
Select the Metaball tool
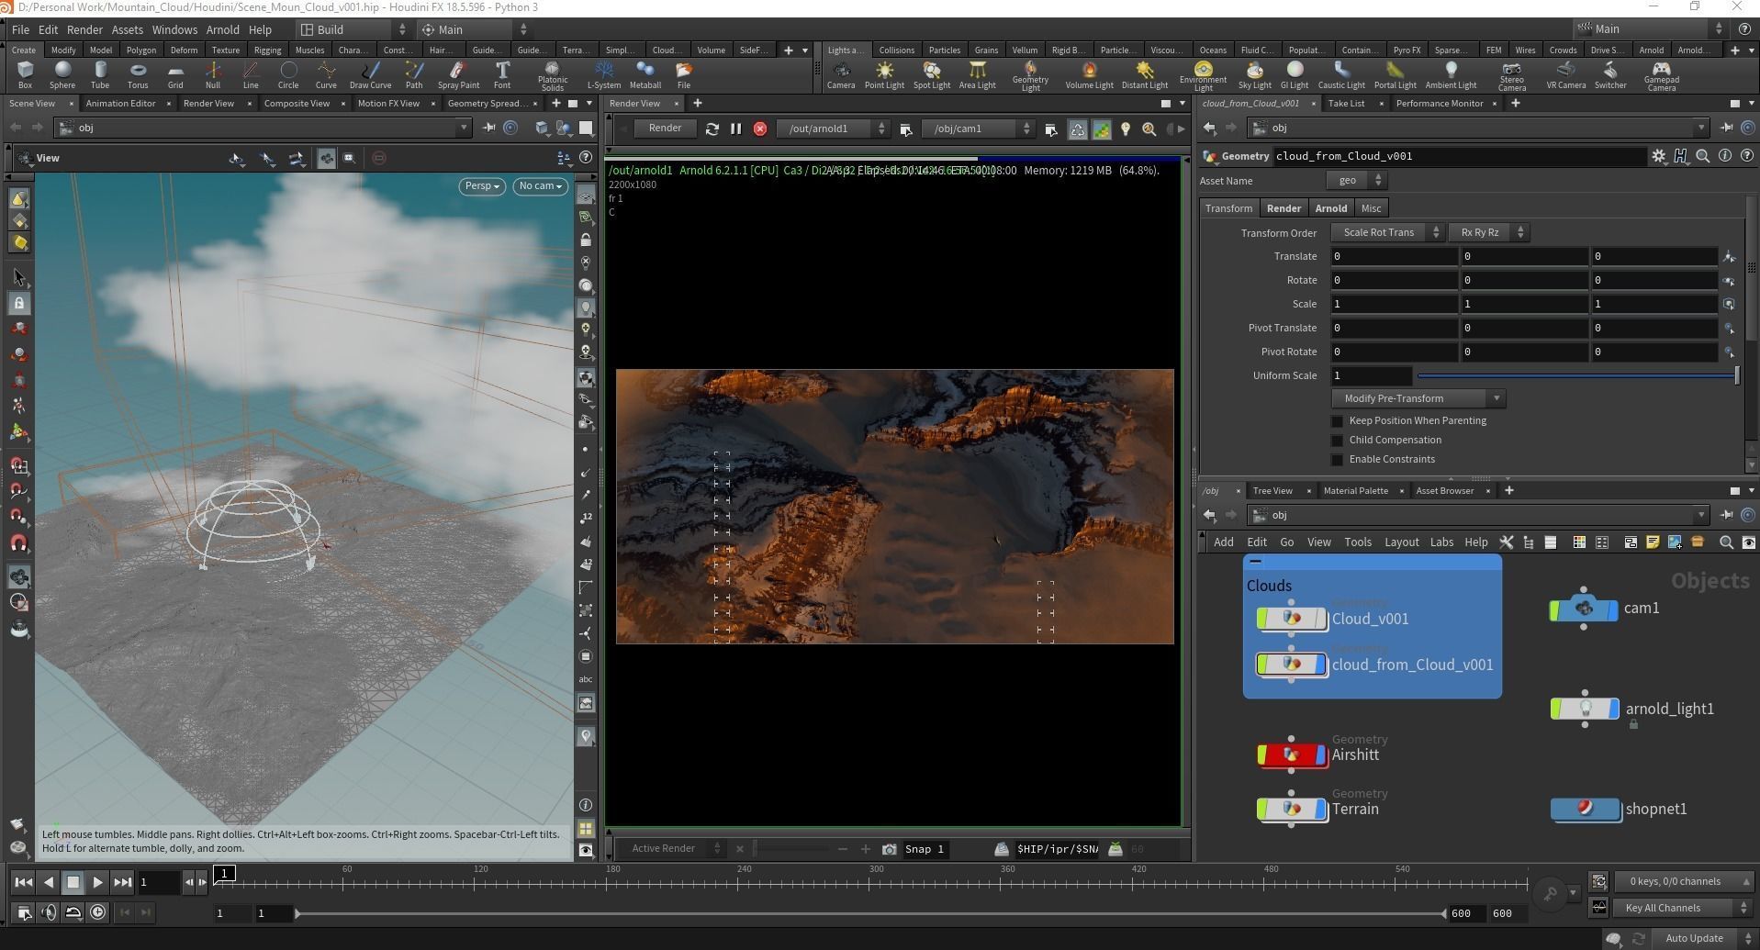pyautogui.click(x=645, y=74)
